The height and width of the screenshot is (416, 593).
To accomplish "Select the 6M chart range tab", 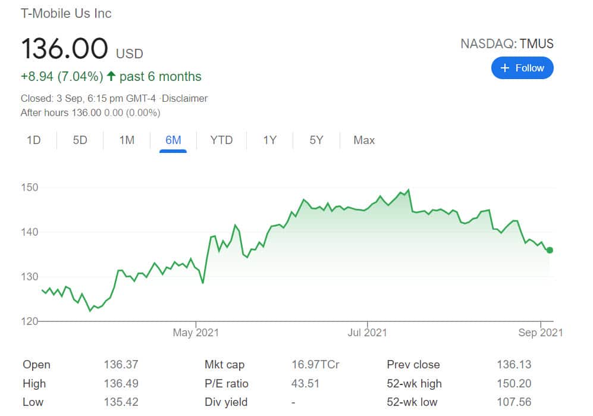I will pos(173,140).
